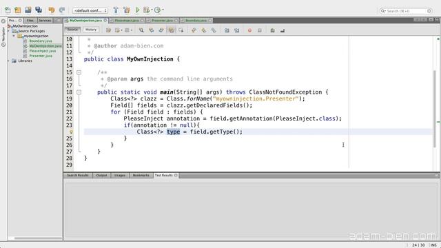Select Presenter.java in the project tree
This screenshot has height=248, width=441.
point(41,56)
